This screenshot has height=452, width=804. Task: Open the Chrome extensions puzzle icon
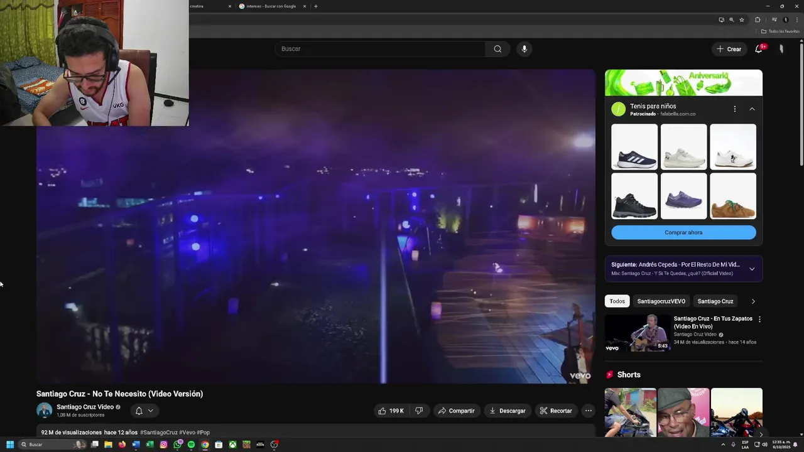(x=758, y=19)
